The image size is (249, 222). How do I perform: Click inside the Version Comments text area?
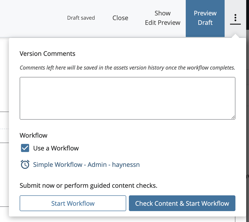point(127,98)
